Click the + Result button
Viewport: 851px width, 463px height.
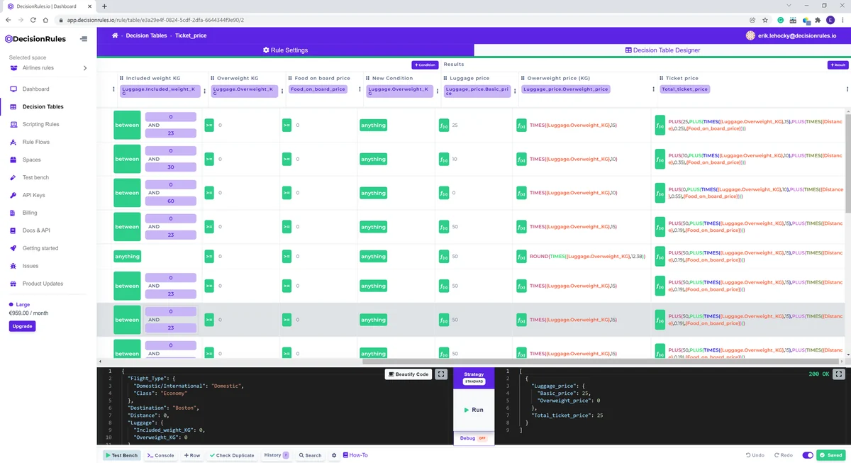click(x=838, y=65)
